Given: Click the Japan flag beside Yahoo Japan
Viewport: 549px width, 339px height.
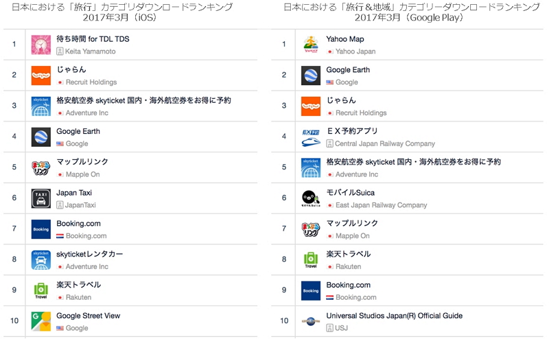Looking at the screenshot, I should [x=330, y=52].
